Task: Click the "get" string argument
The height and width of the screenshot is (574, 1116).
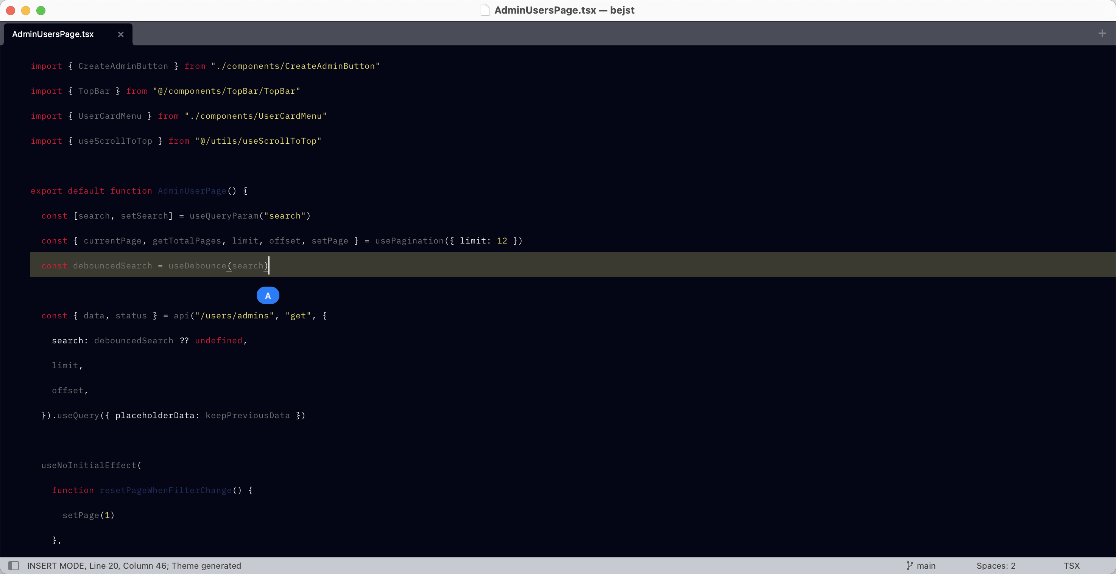Action: [x=298, y=316]
